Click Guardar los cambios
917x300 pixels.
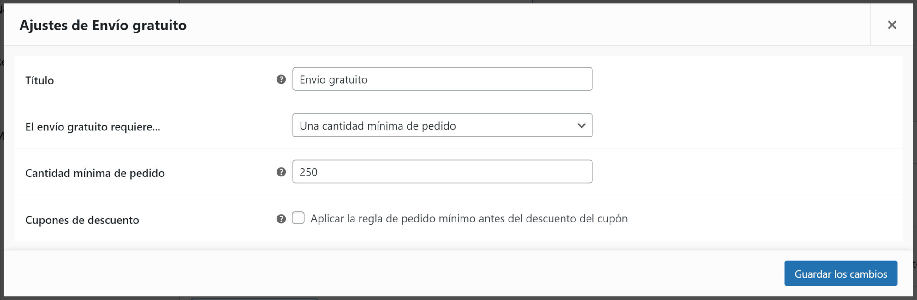tap(841, 273)
